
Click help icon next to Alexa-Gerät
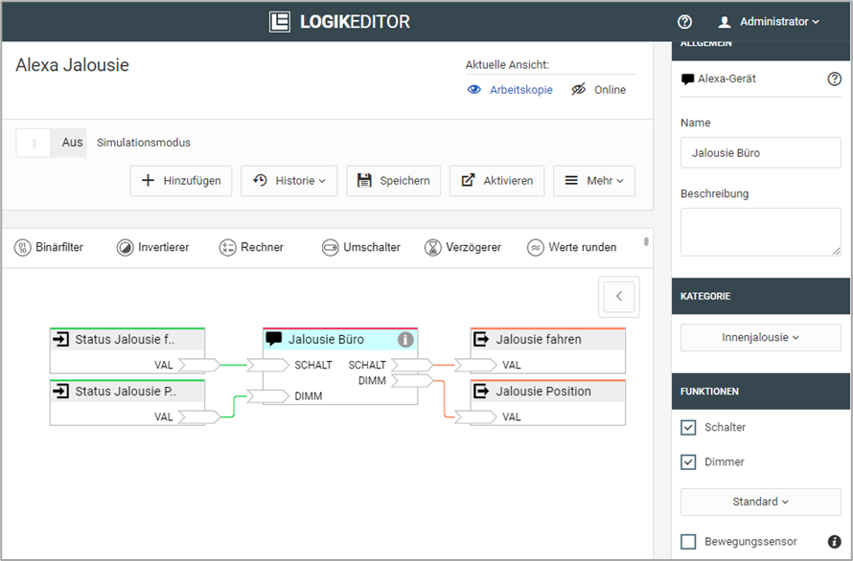(x=834, y=79)
